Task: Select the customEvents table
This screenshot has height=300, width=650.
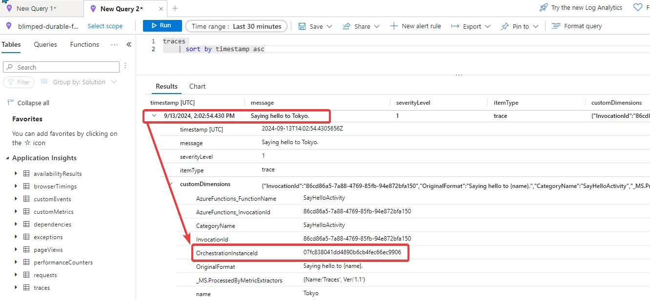Action: tap(52, 199)
